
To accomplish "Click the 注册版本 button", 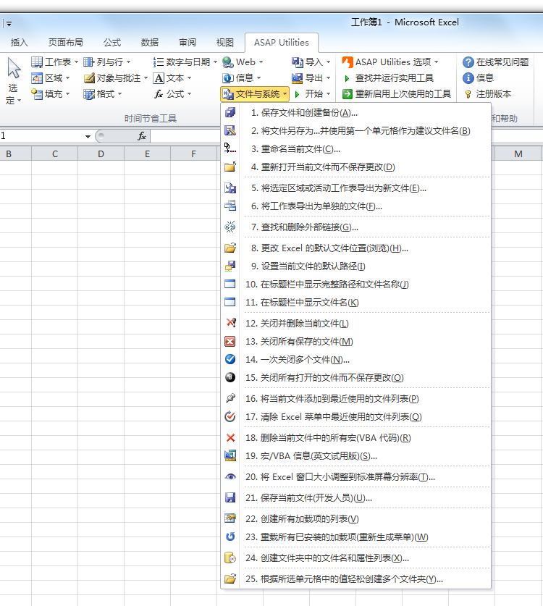I will (487, 94).
